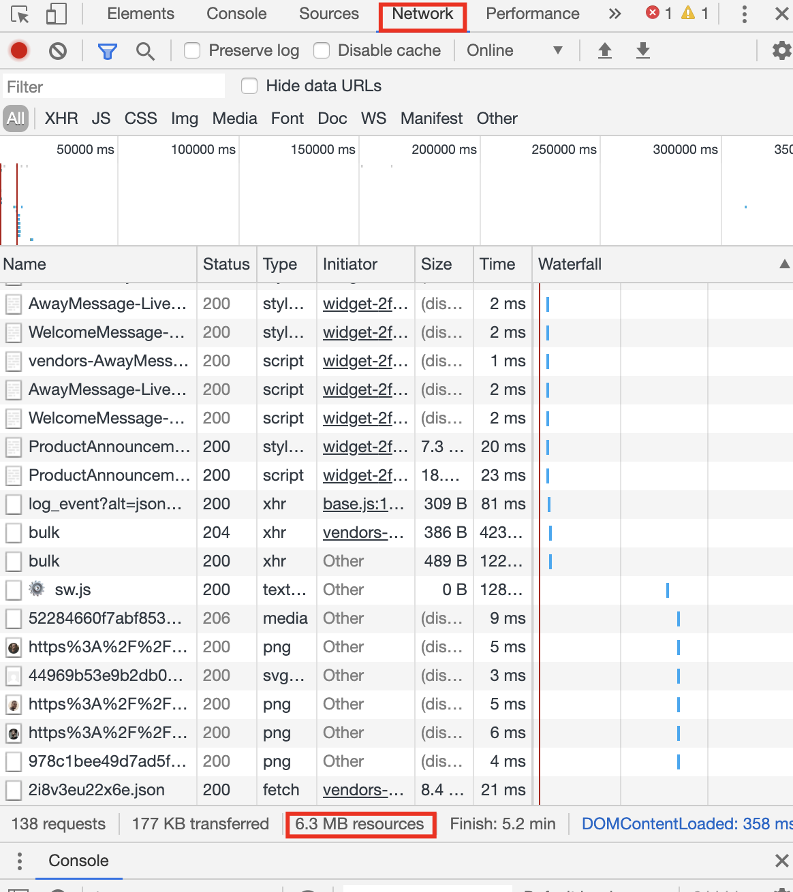Import a HAR file
The height and width of the screenshot is (892, 793).
click(x=604, y=50)
